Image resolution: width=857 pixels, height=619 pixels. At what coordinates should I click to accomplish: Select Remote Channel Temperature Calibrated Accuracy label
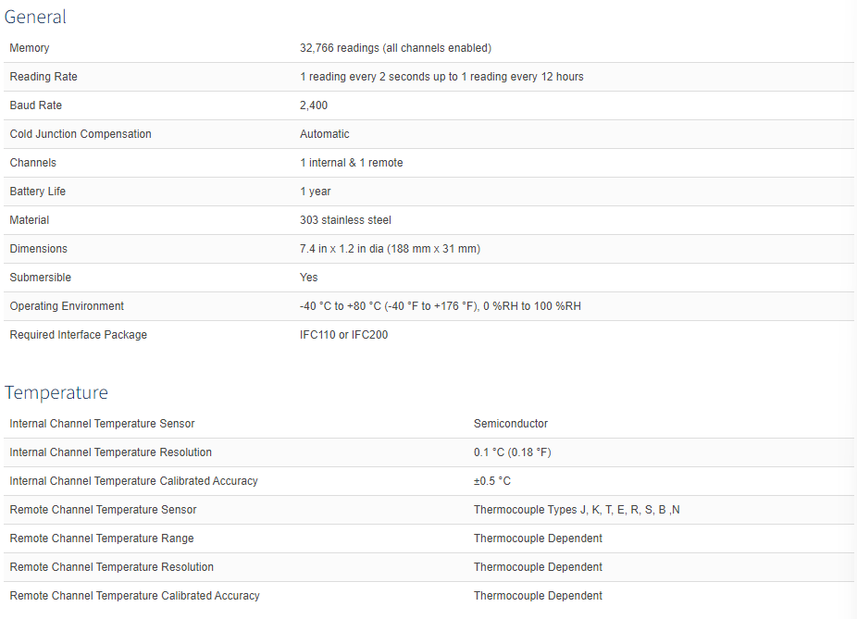(134, 596)
